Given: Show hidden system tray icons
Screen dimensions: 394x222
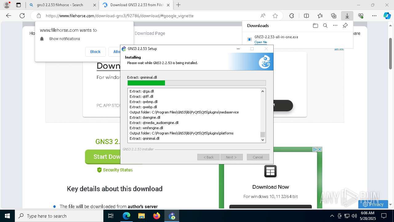Looking at the screenshot, I should coord(332,216).
